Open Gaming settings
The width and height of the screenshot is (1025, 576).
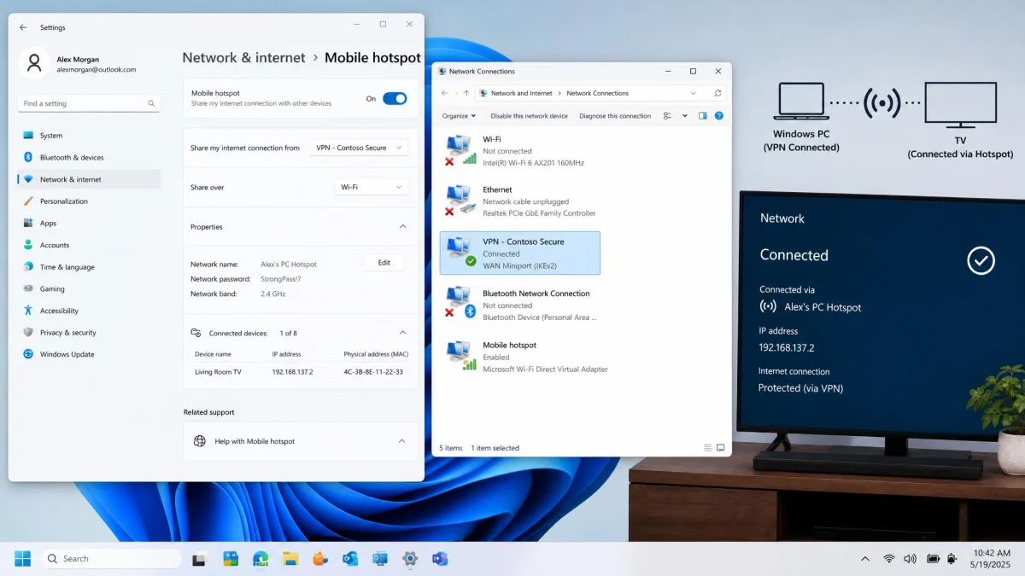click(89, 288)
